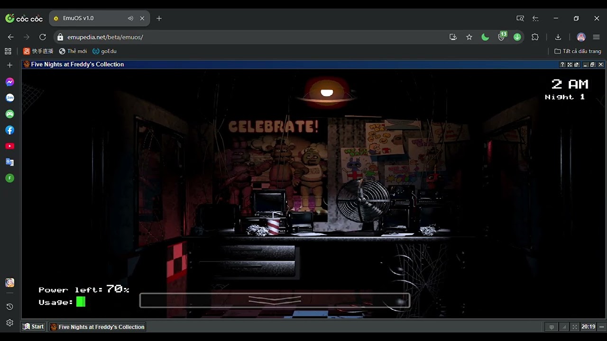The image size is (607, 341).
Task: Click the screen search icon in title bar
Action: click(520, 18)
